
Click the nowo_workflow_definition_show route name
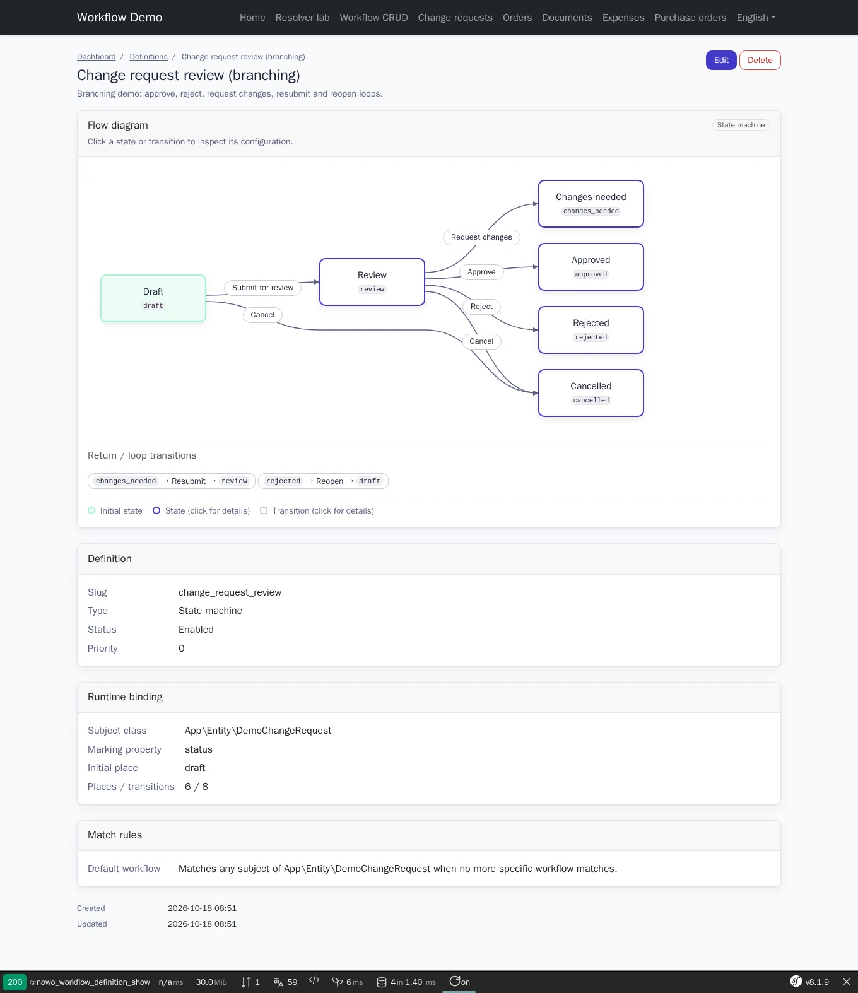click(90, 982)
